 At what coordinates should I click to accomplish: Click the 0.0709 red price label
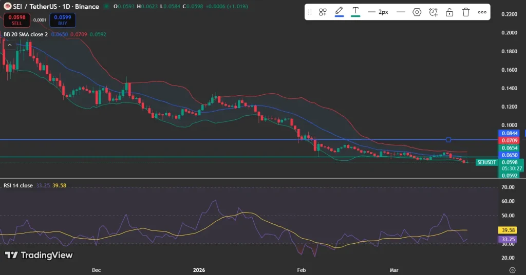(509, 140)
